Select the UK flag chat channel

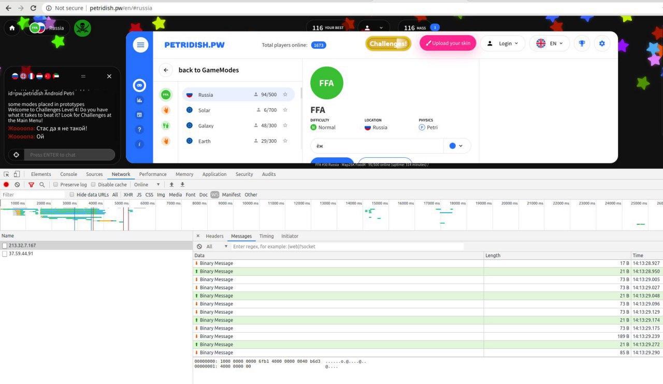click(23, 76)
